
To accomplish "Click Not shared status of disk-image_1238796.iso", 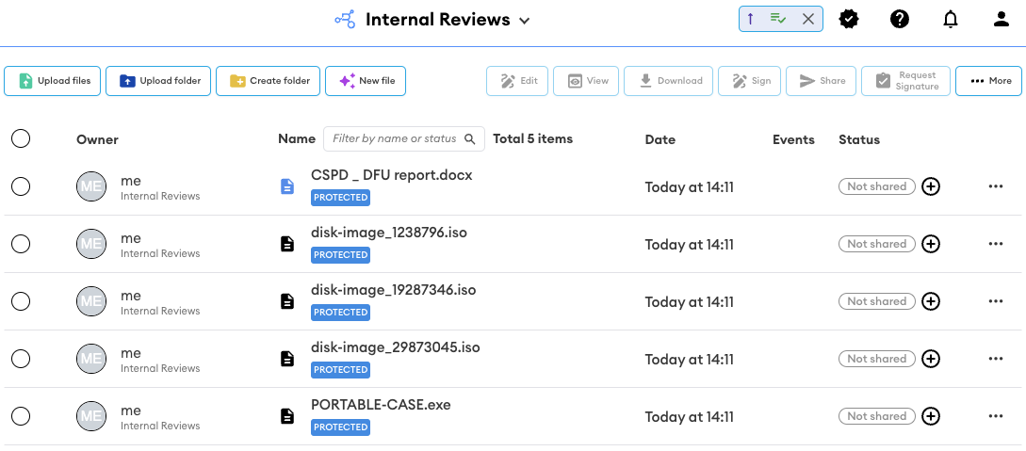I will pos(877,245).
